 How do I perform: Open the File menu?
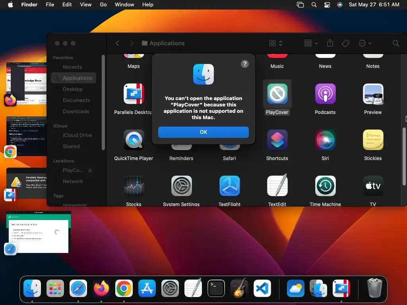click(x=50, y=5)
